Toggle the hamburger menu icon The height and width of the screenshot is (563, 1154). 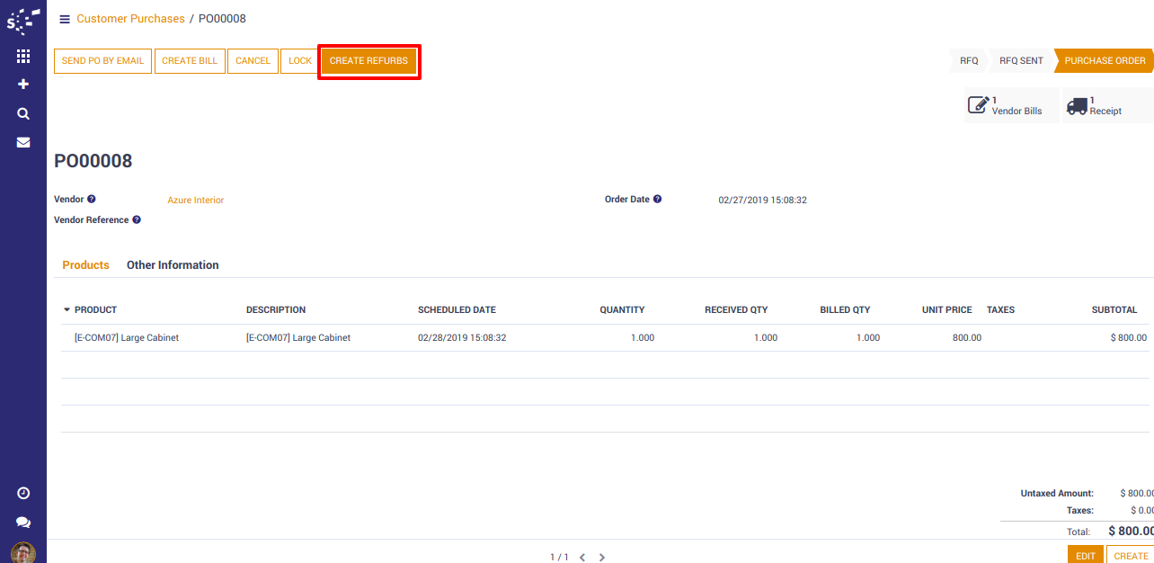click(x=65, y=19)
